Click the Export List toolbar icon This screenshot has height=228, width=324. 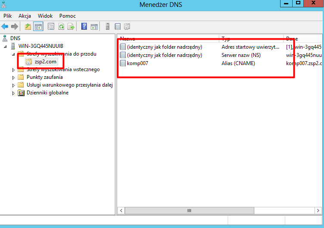click(x=71, y=27)
